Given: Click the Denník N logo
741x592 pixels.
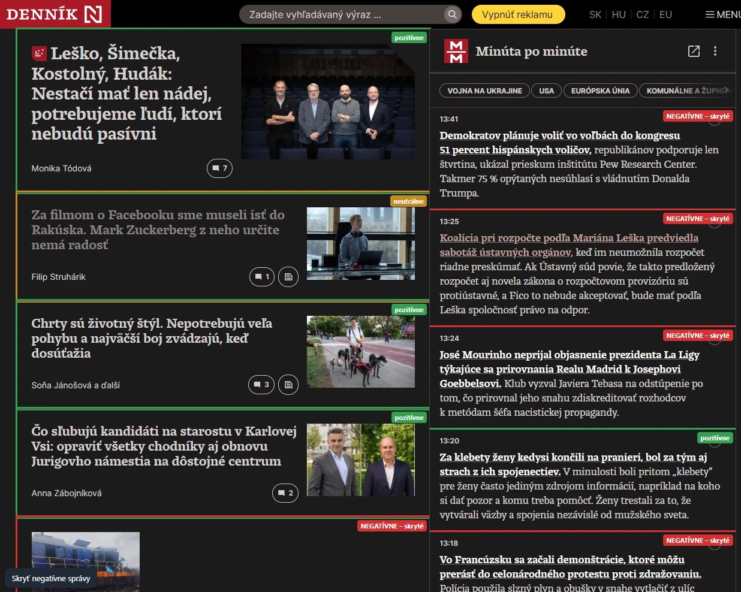Looking at the screenshot, I should pyautogui.click(x=55, y=14).
